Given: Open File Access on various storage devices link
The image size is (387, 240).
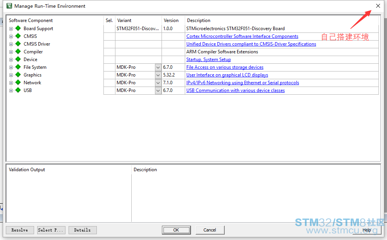Looking at the screenshot, I should [x=225, y=67].
